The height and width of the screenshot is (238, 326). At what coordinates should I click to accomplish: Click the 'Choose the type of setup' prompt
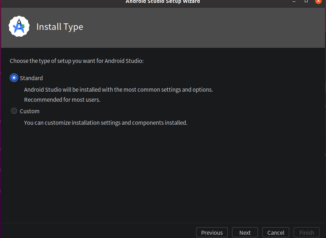pos(77,61)
